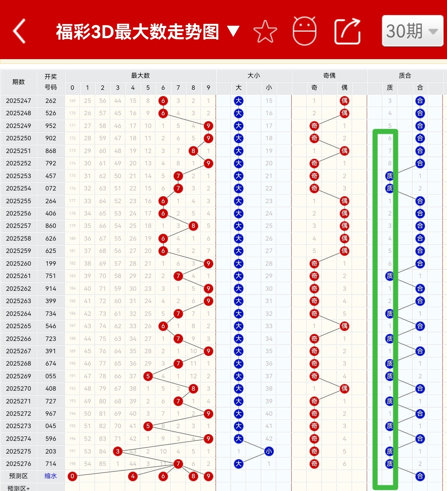The height and width of the screenshot is (491, 447).
Task: Click draw number 262
Action: pos(51,101)
